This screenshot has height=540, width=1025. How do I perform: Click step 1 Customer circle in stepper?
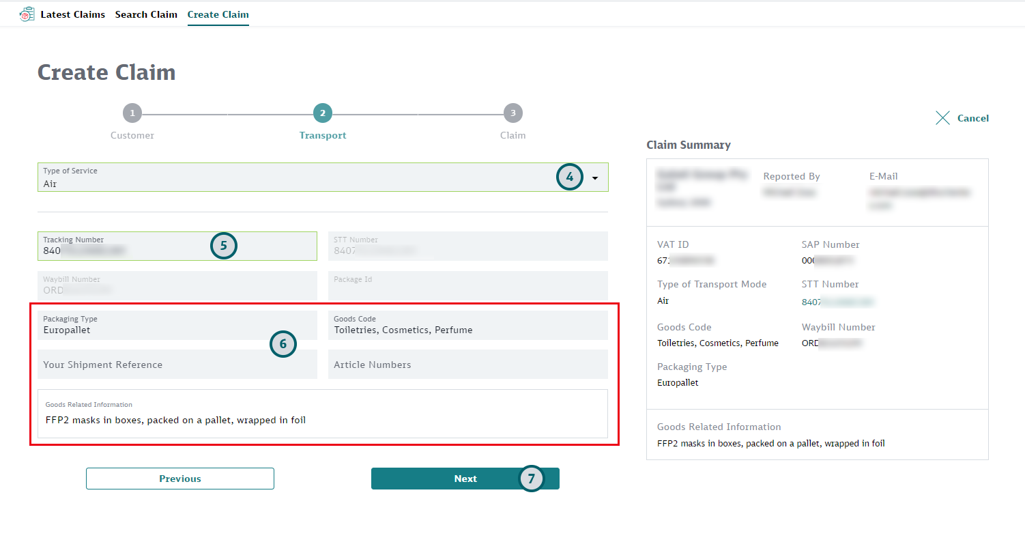[x=132, y=113]
